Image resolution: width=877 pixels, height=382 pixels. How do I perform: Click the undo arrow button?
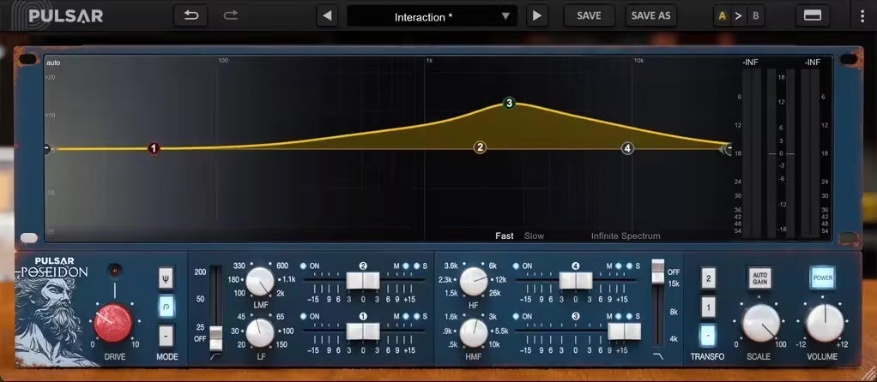(x=191, y=15)
